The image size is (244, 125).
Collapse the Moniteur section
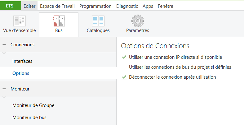click(4, 89)
